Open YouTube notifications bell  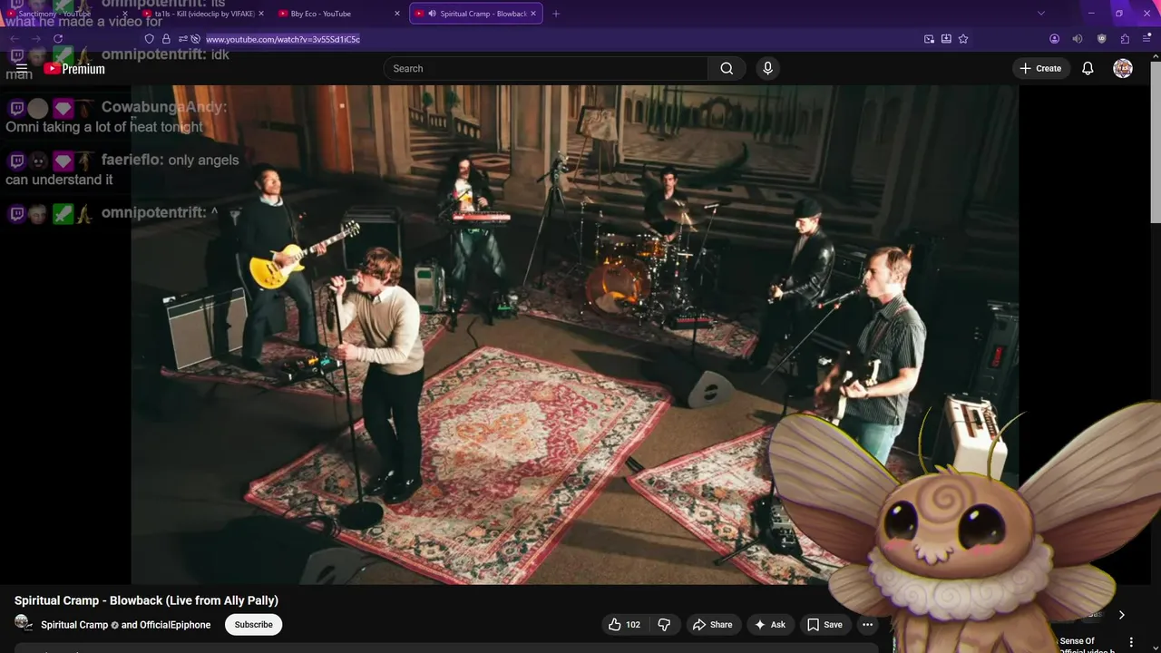[x=1088, y=68]
